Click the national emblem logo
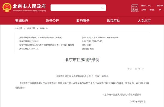This screenshot has height=107, width=164. pos(7,8)
